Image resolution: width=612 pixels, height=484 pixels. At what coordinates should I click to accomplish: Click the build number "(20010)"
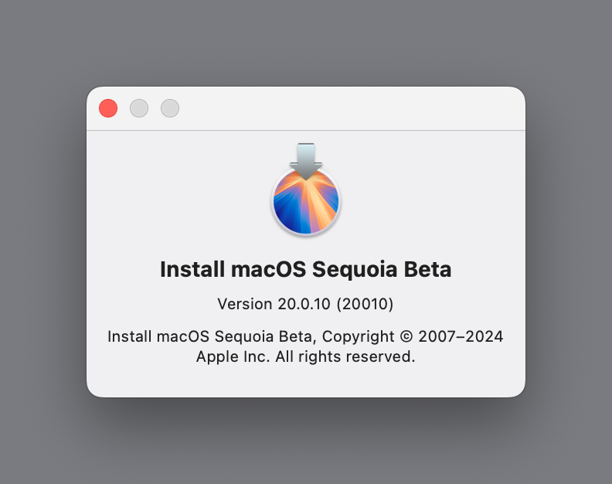tap(365, 304)
